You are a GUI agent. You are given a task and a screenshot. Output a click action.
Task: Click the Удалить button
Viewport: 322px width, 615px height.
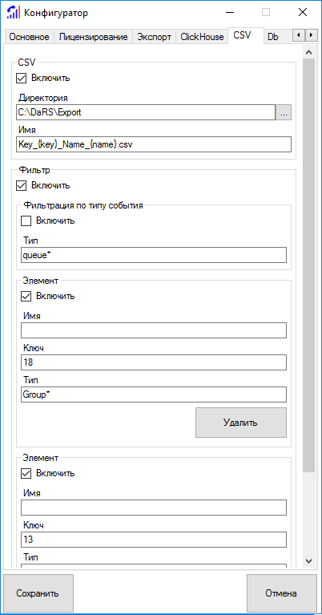click(x=241, y=423)
